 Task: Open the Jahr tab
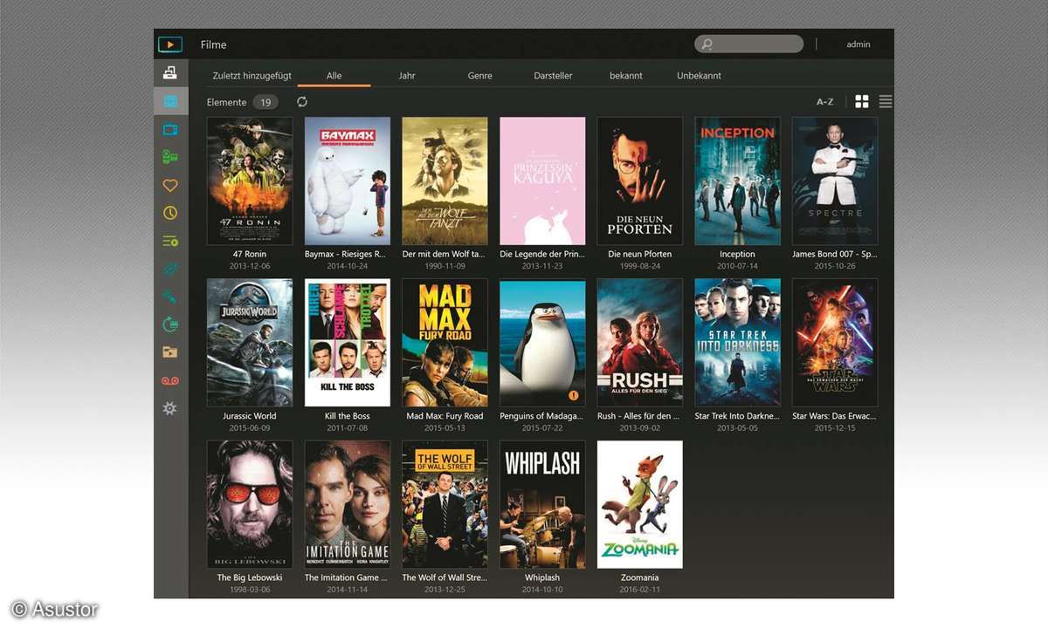click(407, 76)
